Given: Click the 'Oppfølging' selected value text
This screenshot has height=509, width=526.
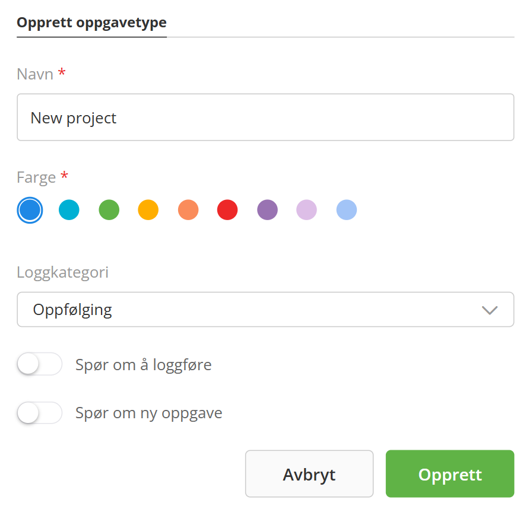Looking at the screenshot, I should tap(72, 310).
